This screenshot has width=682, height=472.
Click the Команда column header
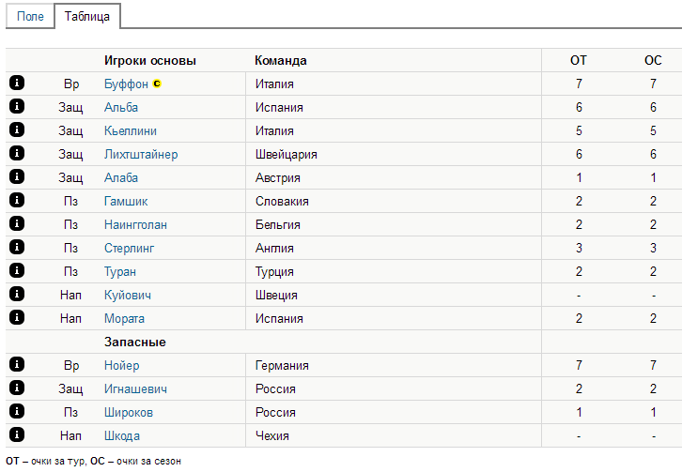click(x=280, y=60)
